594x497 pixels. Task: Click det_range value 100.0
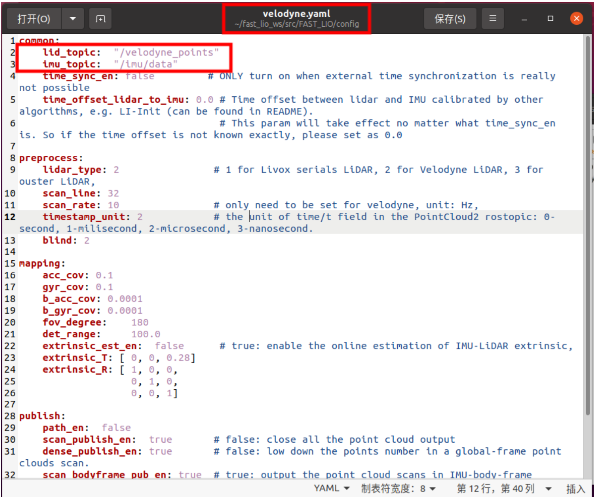pos(146,334)
